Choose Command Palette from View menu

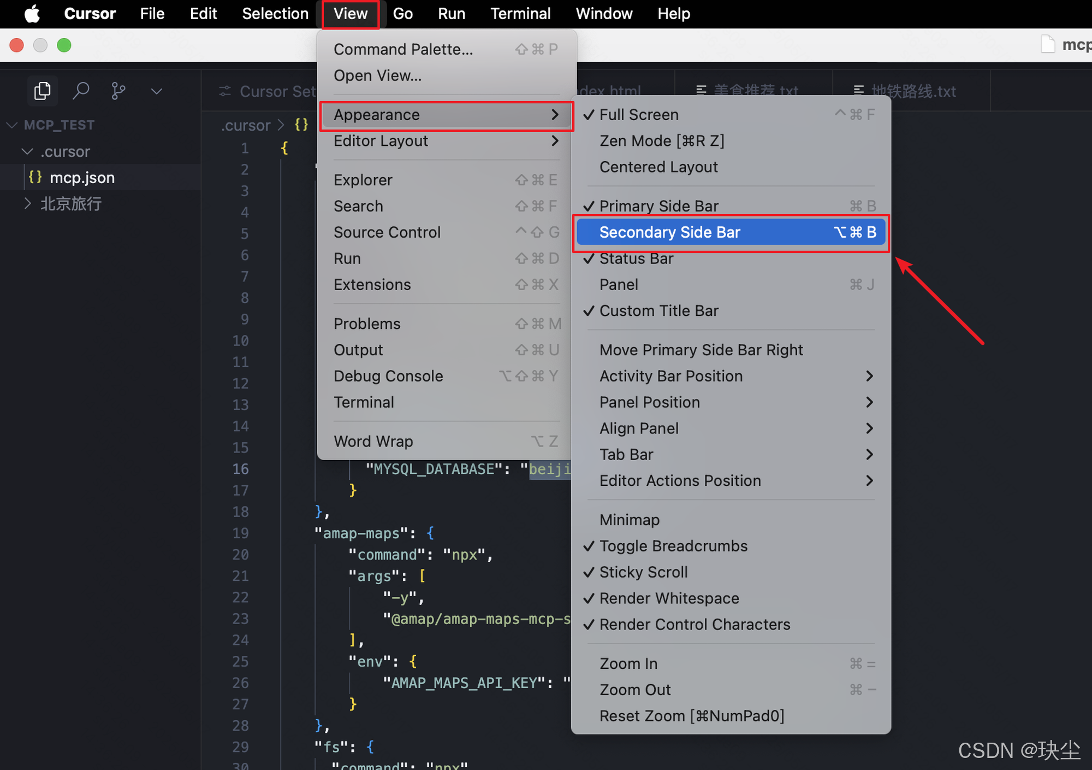point(403,49)
